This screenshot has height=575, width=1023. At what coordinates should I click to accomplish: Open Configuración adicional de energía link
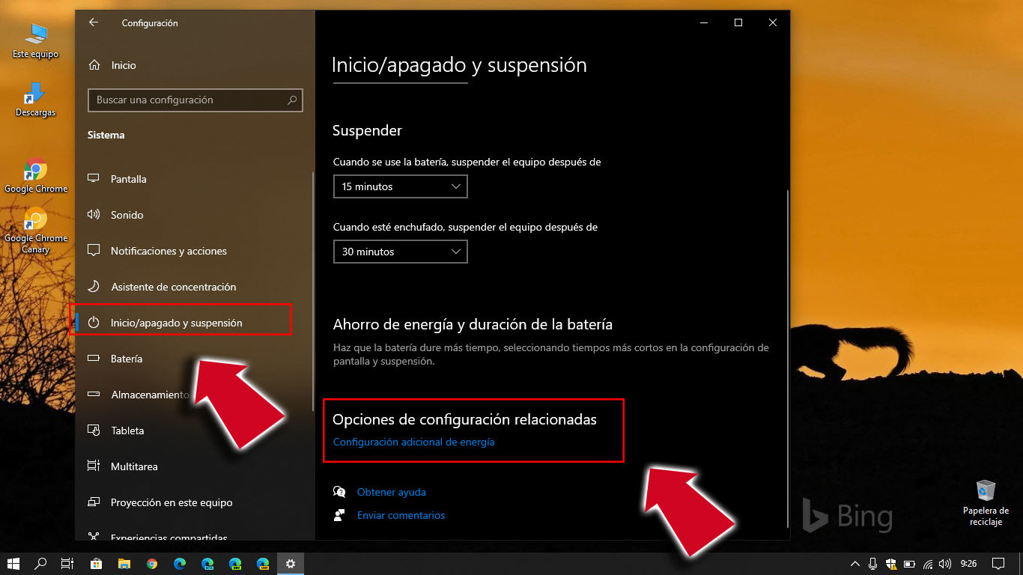[414, 442]
